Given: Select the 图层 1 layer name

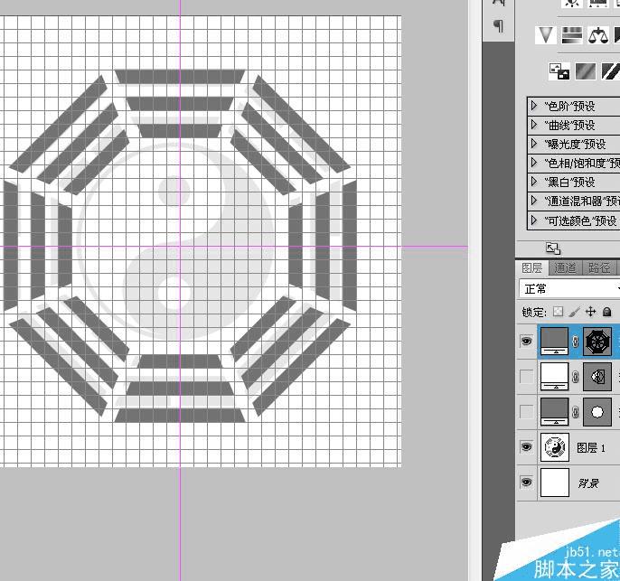Looking at the screenshot, I should pyautogui.click(x=591, y=448).
